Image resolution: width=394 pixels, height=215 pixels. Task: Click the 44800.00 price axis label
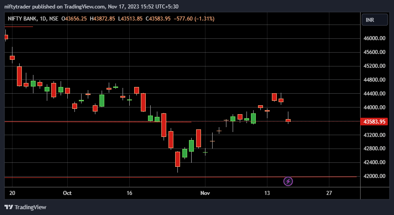click(374, 80)
